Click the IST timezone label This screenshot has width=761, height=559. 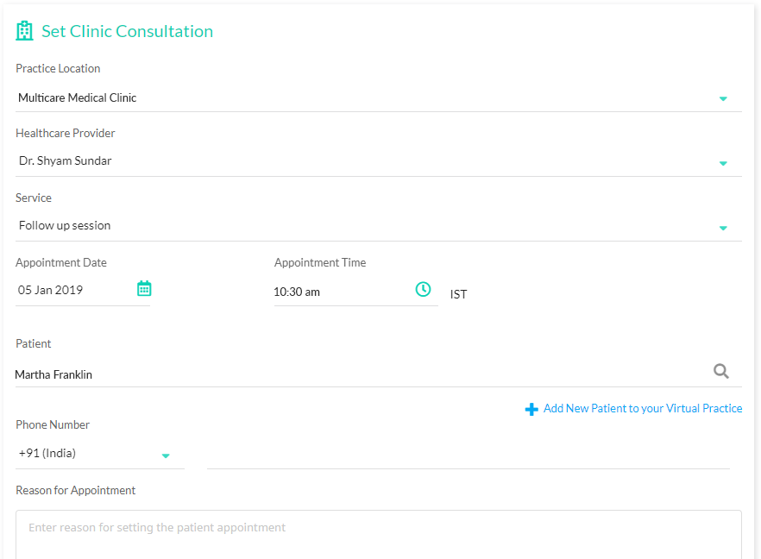[459, 294]
